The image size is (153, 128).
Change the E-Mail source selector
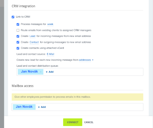pyautogui.click(x=50, y=54)
